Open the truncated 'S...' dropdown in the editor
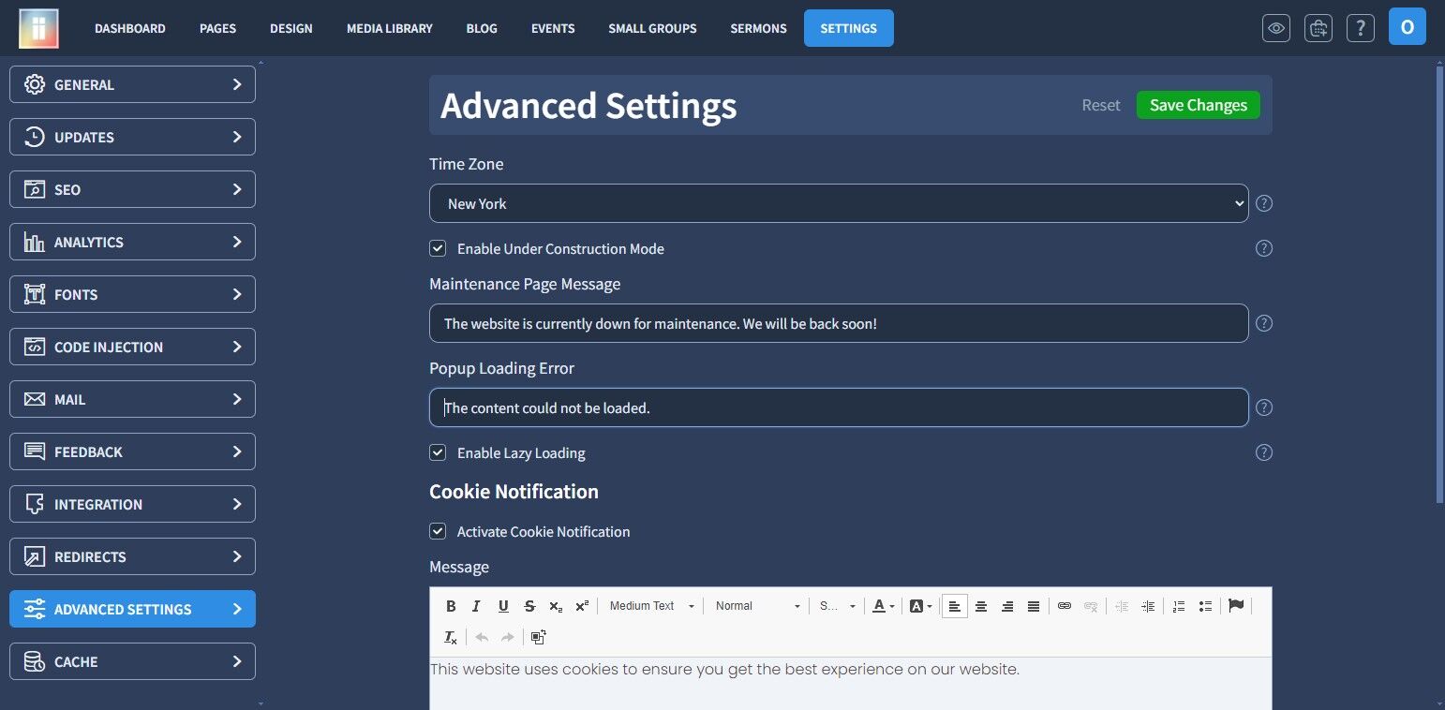The width and height of the screenshot is (1445, 710). tap(838, 606)
